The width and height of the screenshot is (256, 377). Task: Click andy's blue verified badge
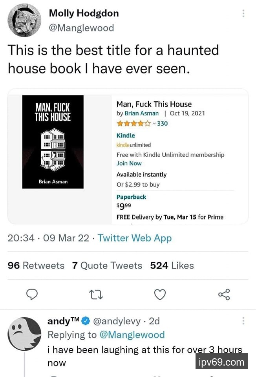(86, 321)
